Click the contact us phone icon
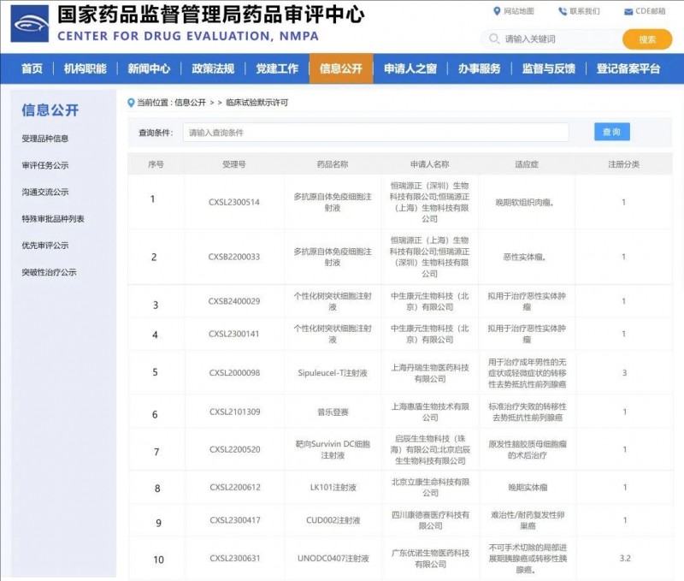Viewport: 684px width, 581px height. coord(563,11)
